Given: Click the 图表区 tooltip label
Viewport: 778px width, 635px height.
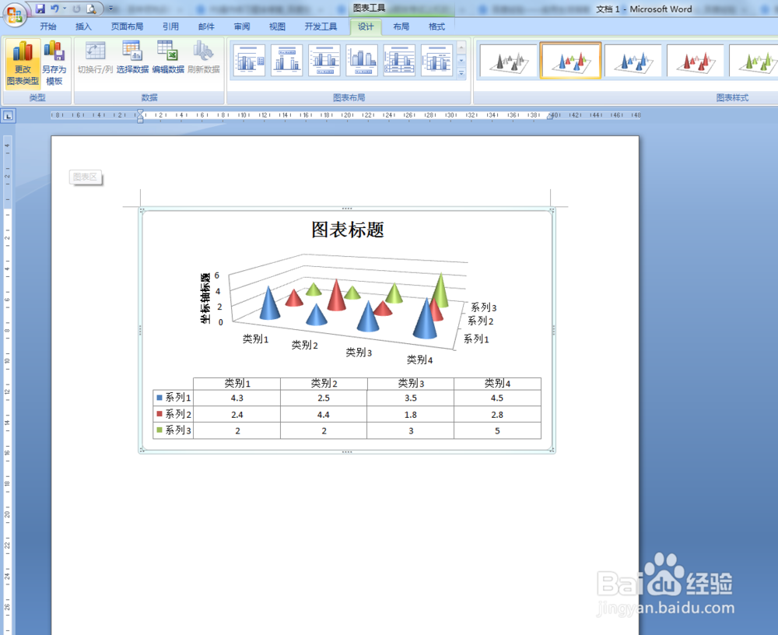Looking at the screenshot, I should 86,177.
